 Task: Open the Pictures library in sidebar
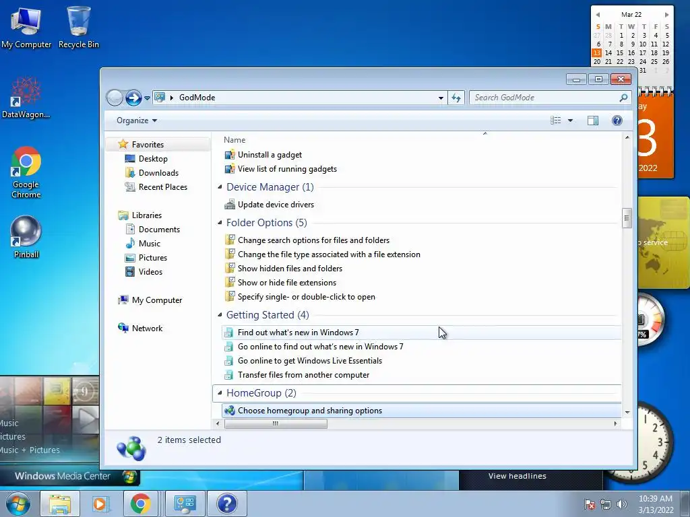153,258
